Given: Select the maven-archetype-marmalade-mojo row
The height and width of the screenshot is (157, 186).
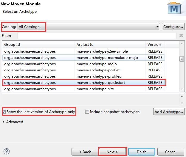Looking at the screenshot, I should pyautogui.click(x=83, y=58).
